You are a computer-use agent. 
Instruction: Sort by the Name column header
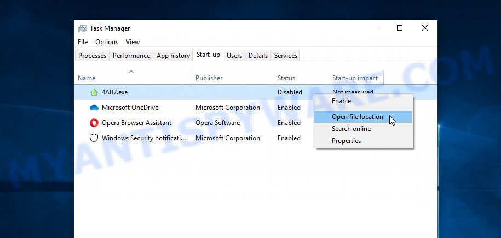point(133,78)
